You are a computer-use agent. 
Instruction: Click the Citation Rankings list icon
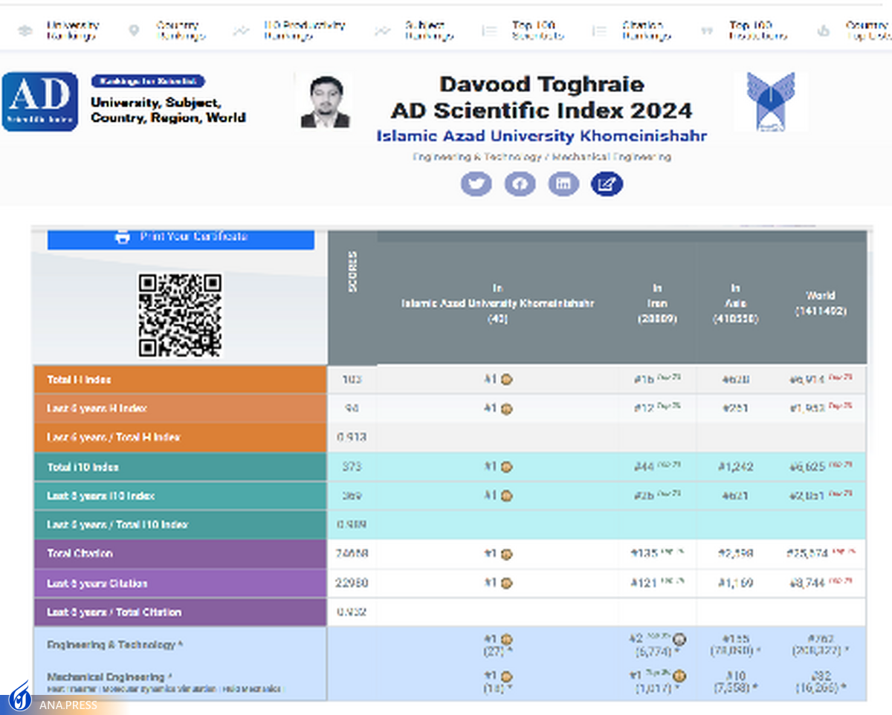[599, 31]
